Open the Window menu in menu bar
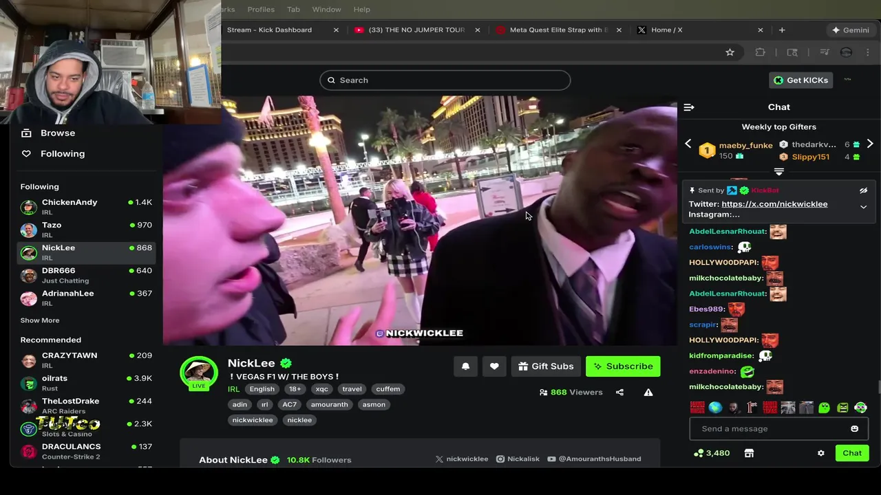 click(326, 10)
